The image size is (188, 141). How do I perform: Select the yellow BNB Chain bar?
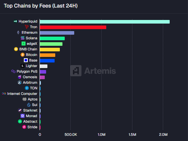[x=50, y=49]
